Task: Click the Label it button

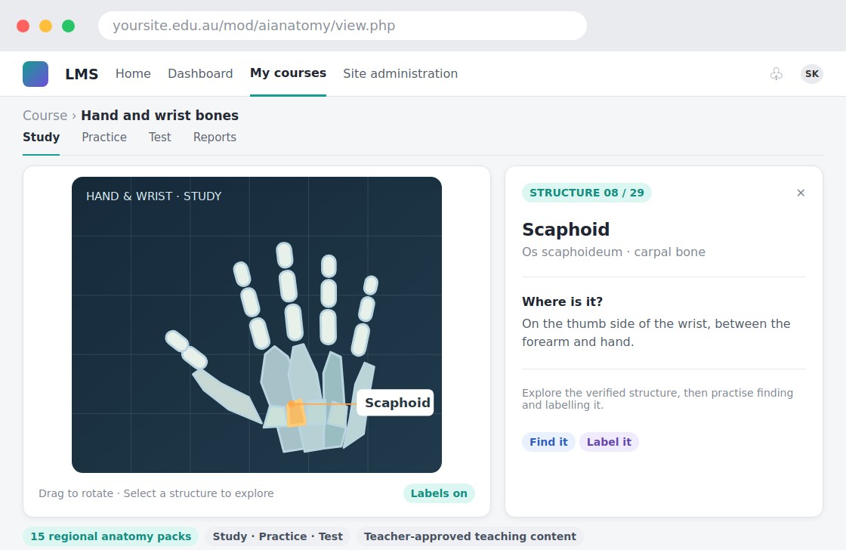Action: pos(609,442)
